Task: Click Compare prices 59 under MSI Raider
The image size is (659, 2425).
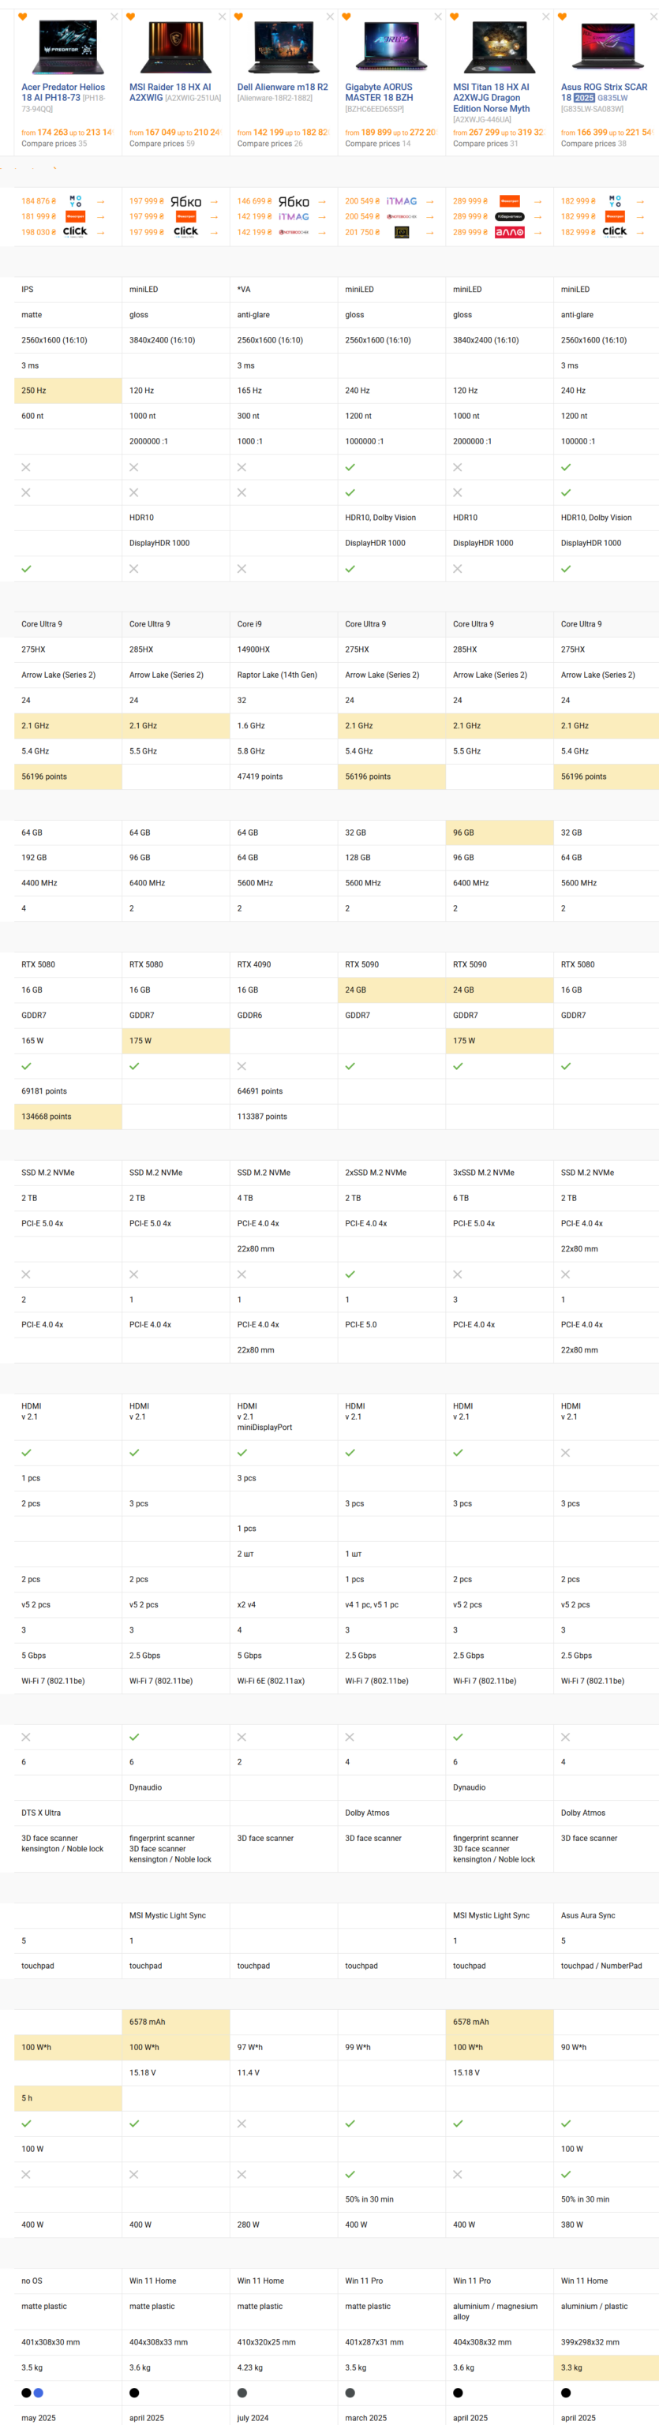Action: coord(162,144)
